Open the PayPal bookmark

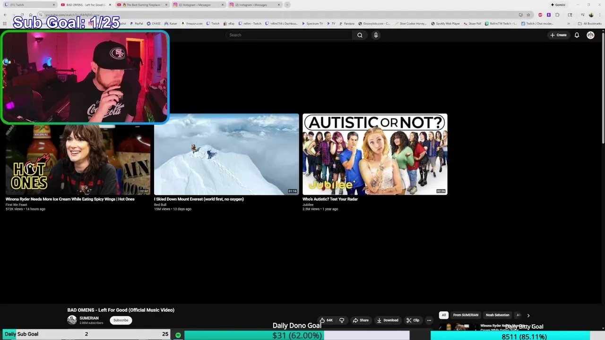[137, 24]
